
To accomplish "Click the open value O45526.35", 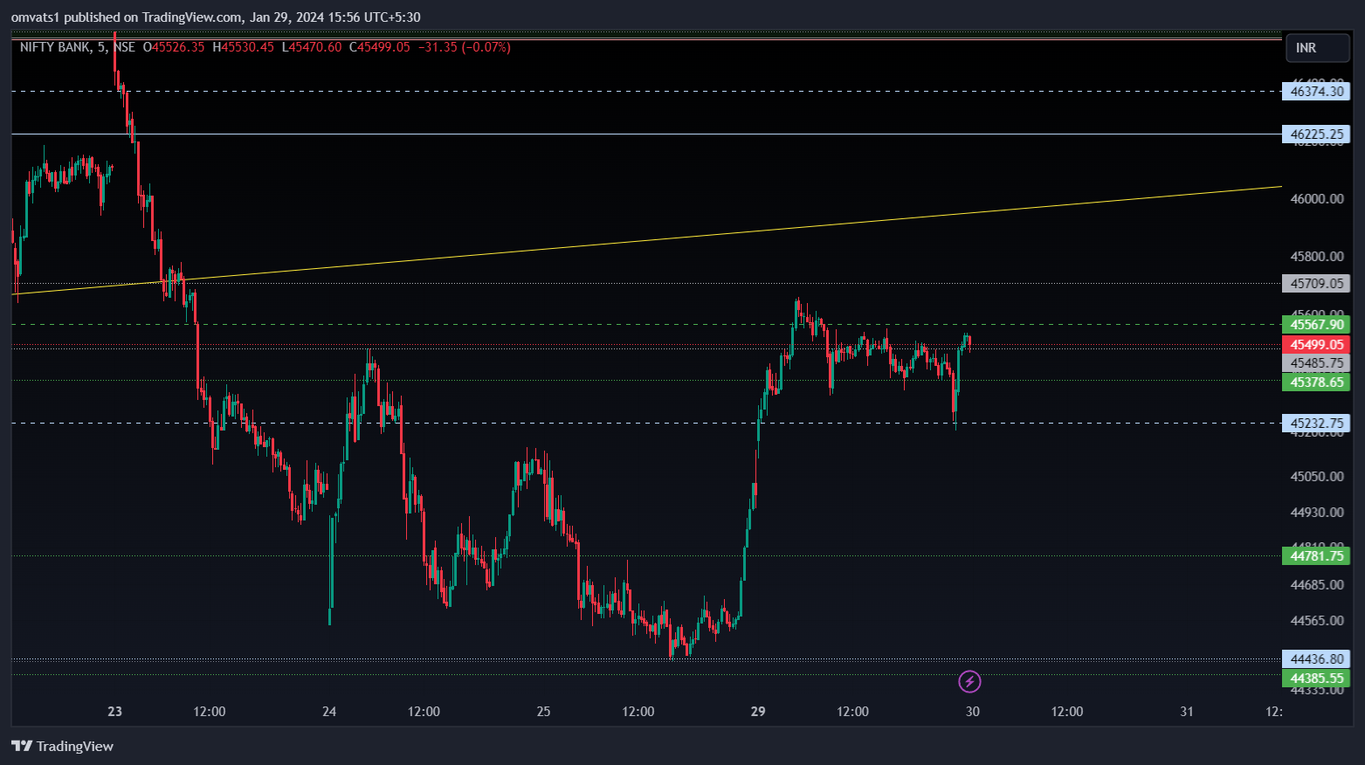I will tap(174, 47).
